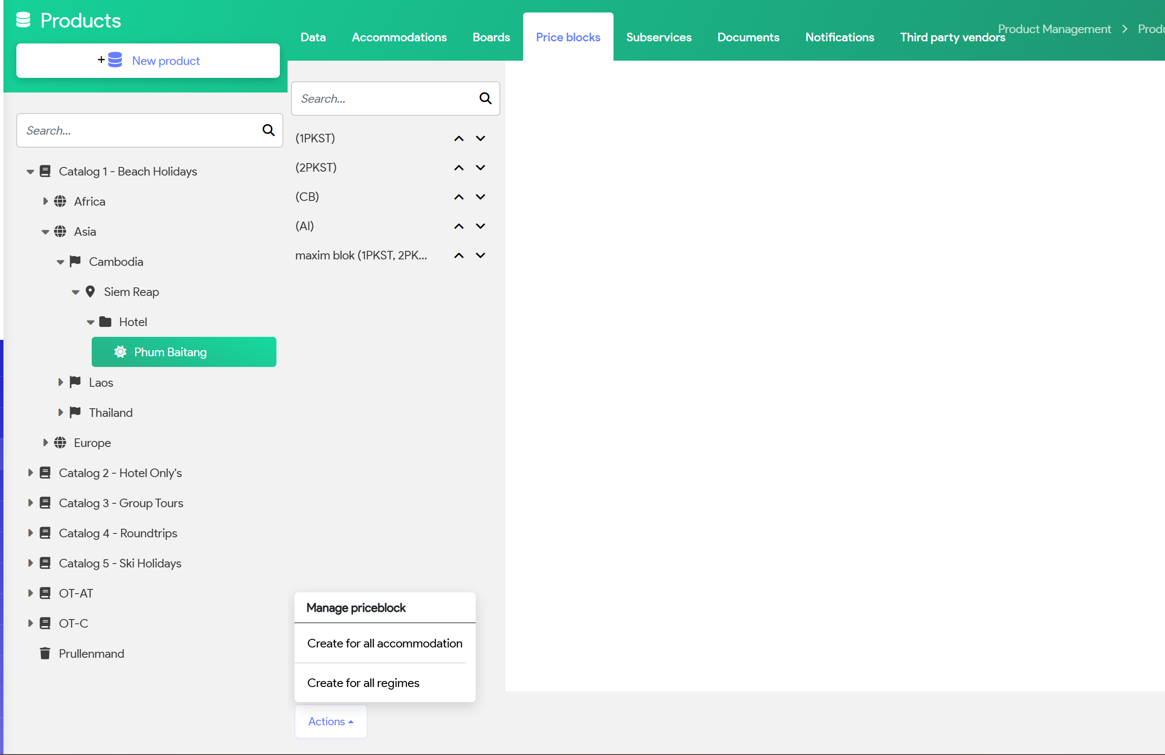Move (1PKST) price block up
The image size is (1165, 755).
click(x=459, y=139)
